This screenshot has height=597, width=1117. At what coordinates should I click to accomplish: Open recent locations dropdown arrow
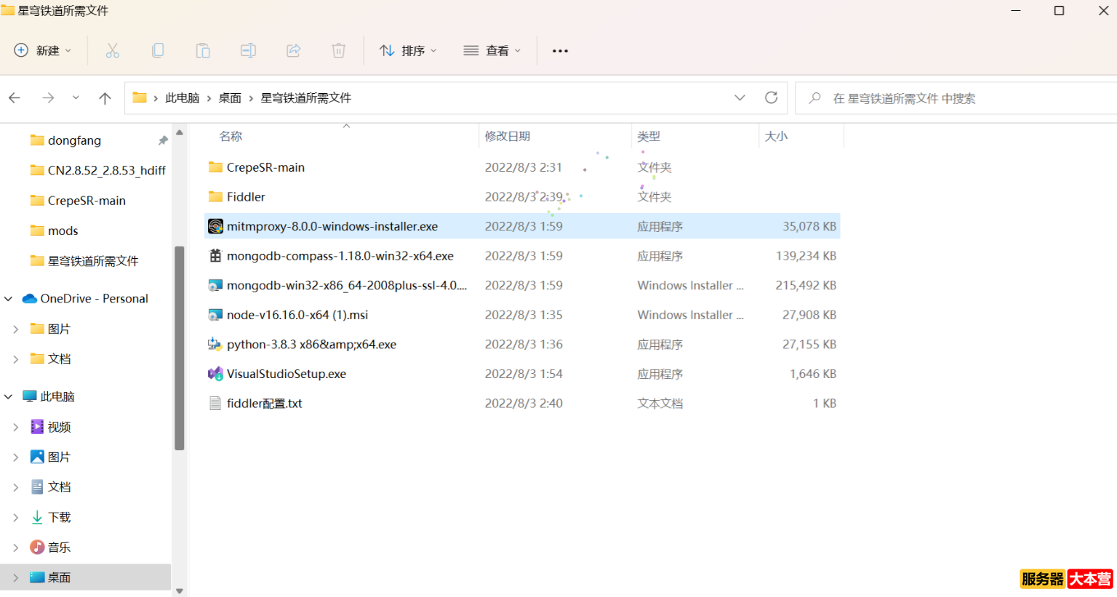[x=76, y=97]
